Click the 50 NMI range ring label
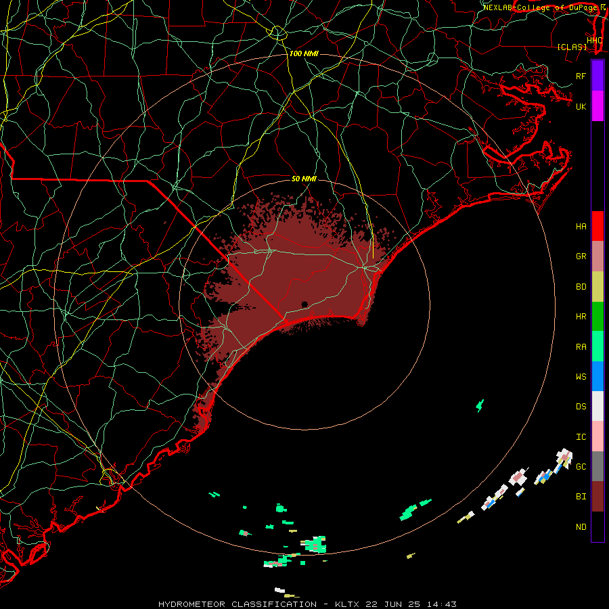Image resolution: width=609 pixels, height=609 pixels. coord(304,179)
